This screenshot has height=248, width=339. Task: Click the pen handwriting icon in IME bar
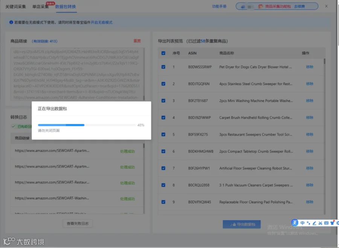click(x=315, y=223)
